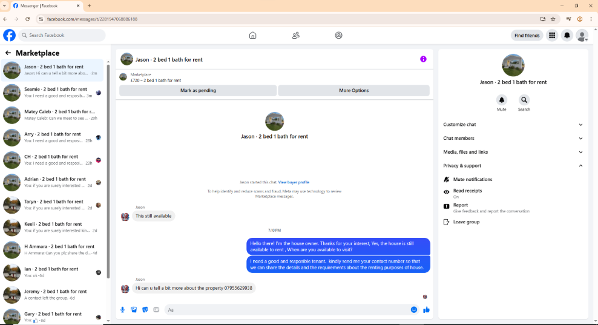The image size is (598, 325).
Task: Open the H Ammara conversation
Action: (52, 250)
